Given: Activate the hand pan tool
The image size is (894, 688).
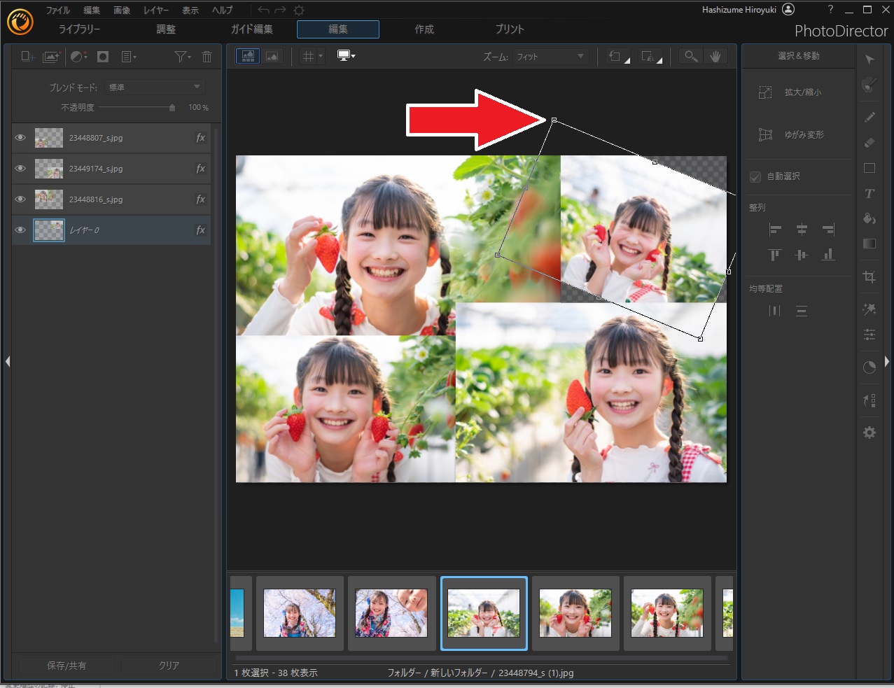Looking at the screenshot, I should click(x=715, y=57).
